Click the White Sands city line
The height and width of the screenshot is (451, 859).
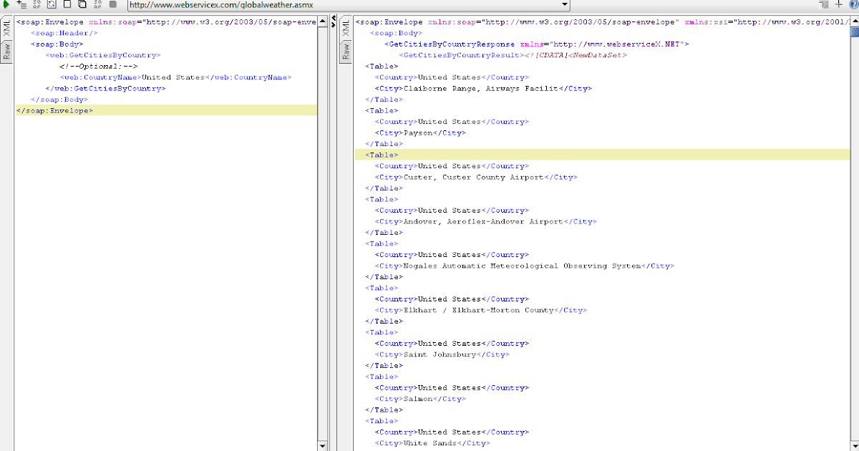432,443
